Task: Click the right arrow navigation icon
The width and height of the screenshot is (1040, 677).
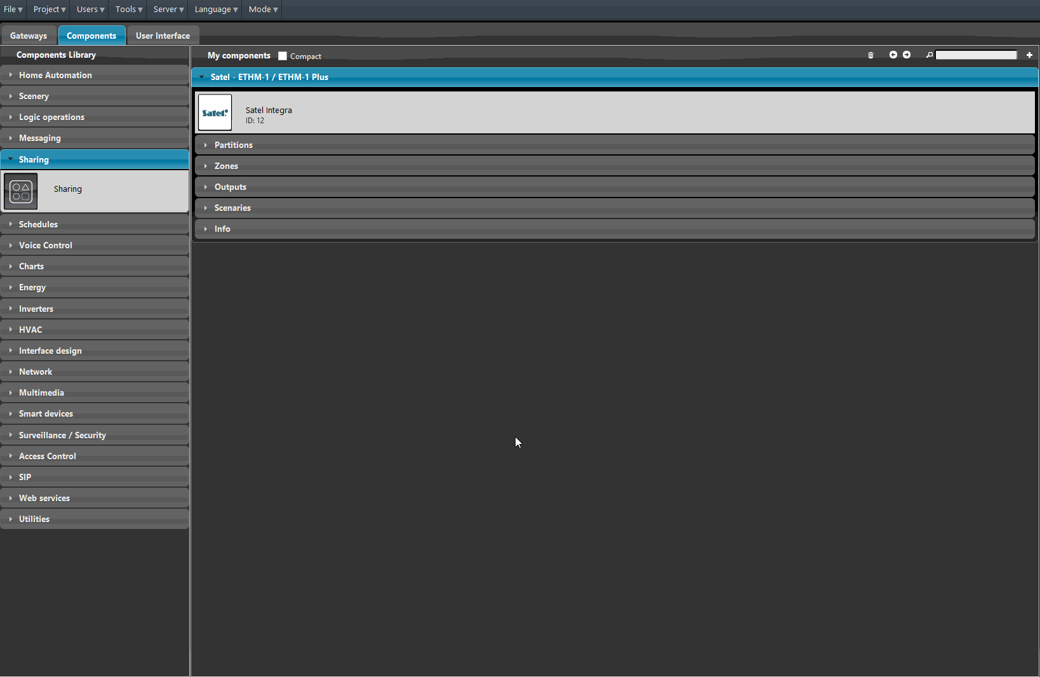Action: coord(907,55)
